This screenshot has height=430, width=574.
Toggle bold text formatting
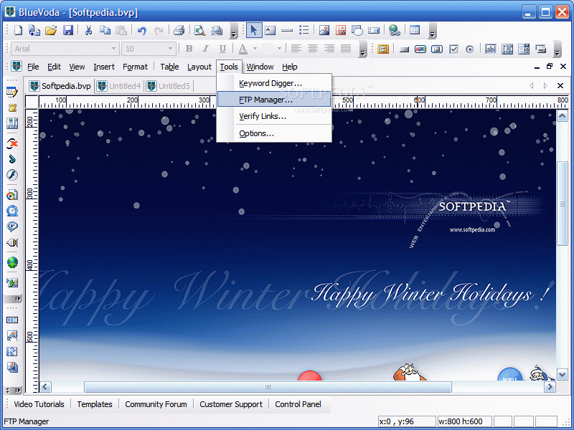[x=189, y=49]
